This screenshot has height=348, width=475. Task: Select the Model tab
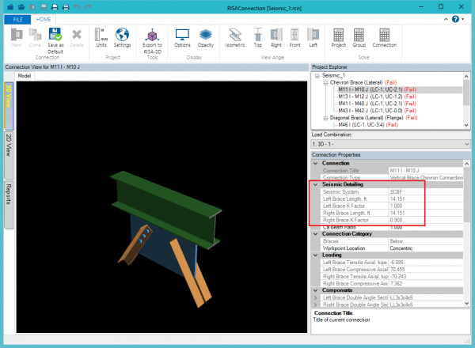(x=25, y=76)
